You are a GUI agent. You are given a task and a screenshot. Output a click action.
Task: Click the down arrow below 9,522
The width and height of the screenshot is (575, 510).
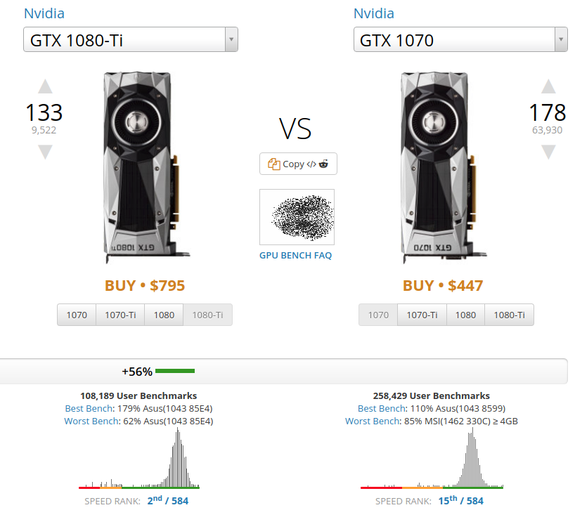pyautogui.click(x=45, y=152)
